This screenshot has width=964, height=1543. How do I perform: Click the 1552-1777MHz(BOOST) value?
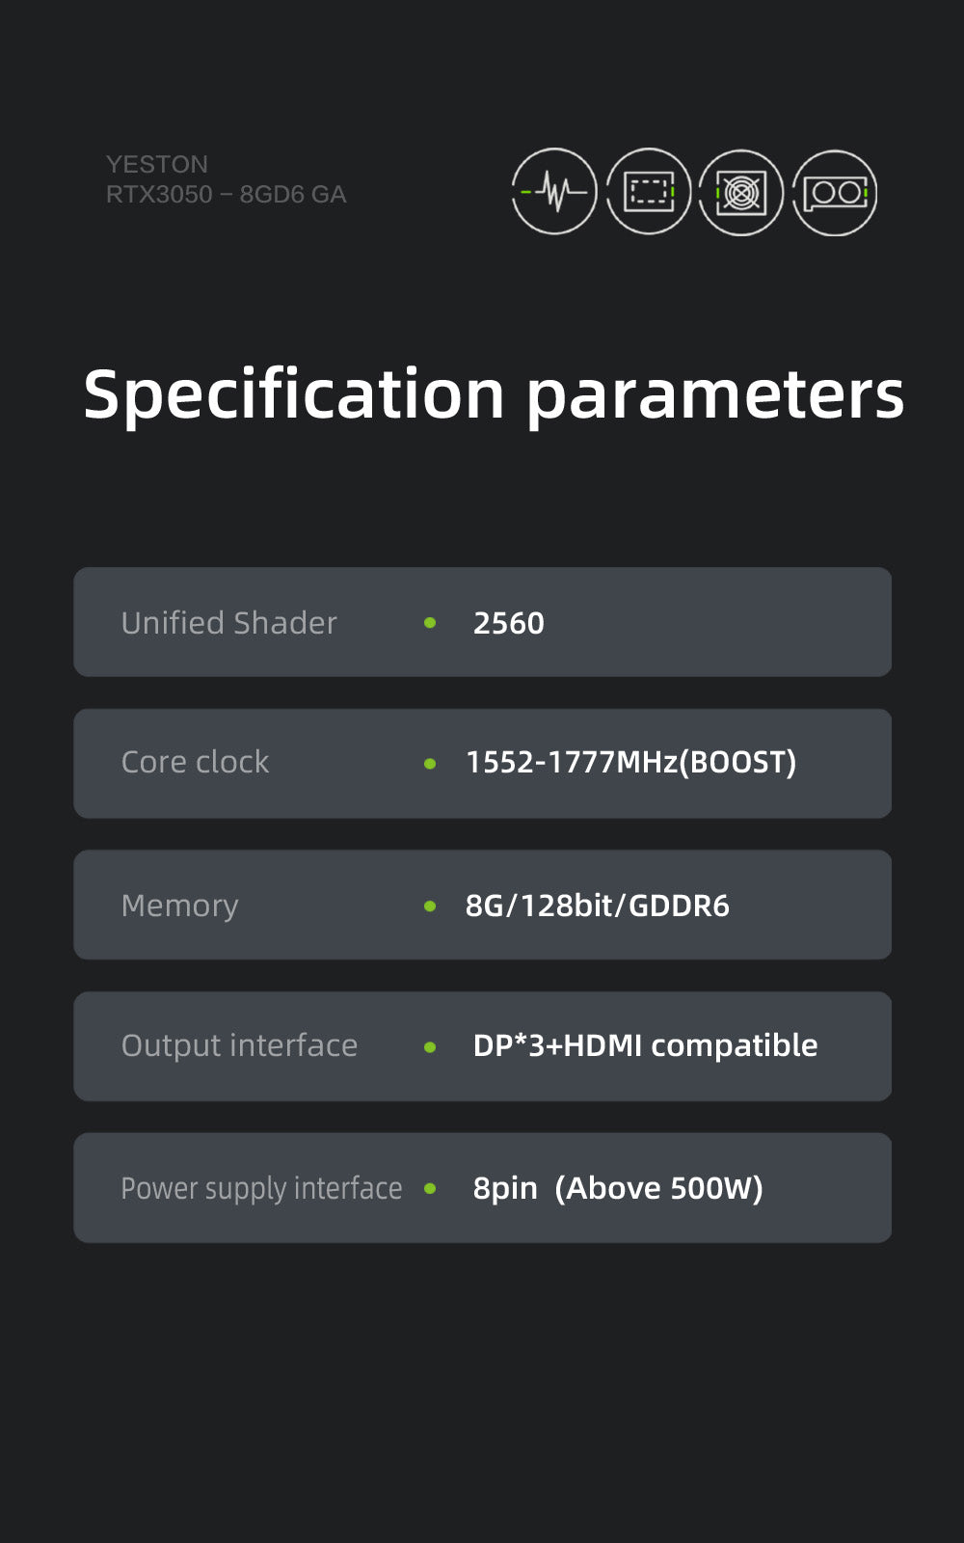point(630,763)
